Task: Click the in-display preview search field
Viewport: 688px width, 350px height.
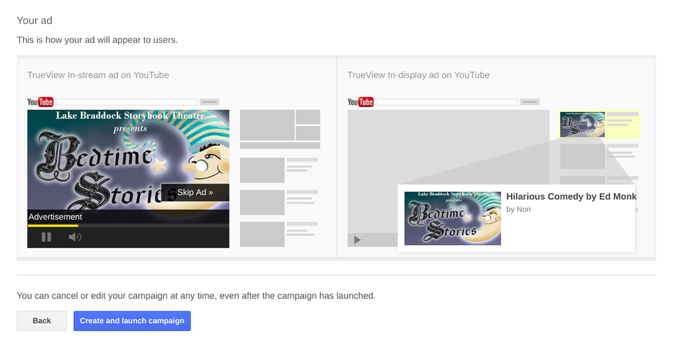Action: point(447,102)
